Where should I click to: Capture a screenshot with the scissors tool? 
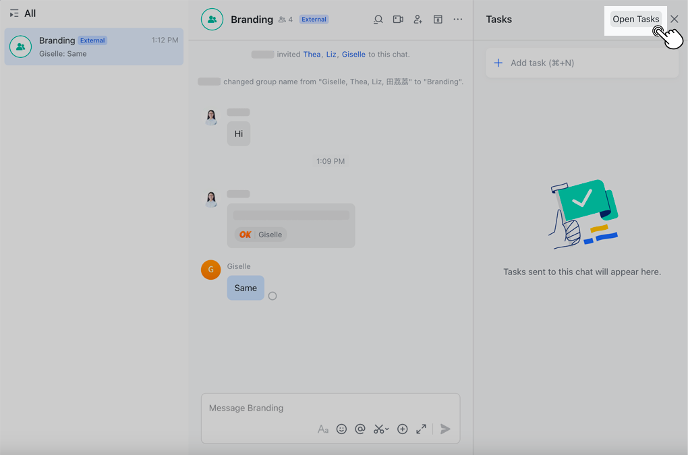click(378, 429)
